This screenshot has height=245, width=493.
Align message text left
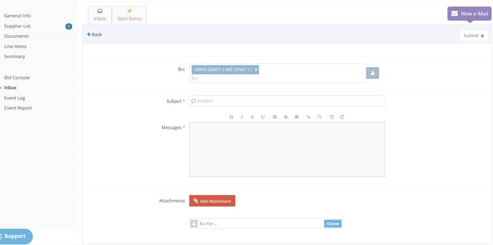[275, 117]
